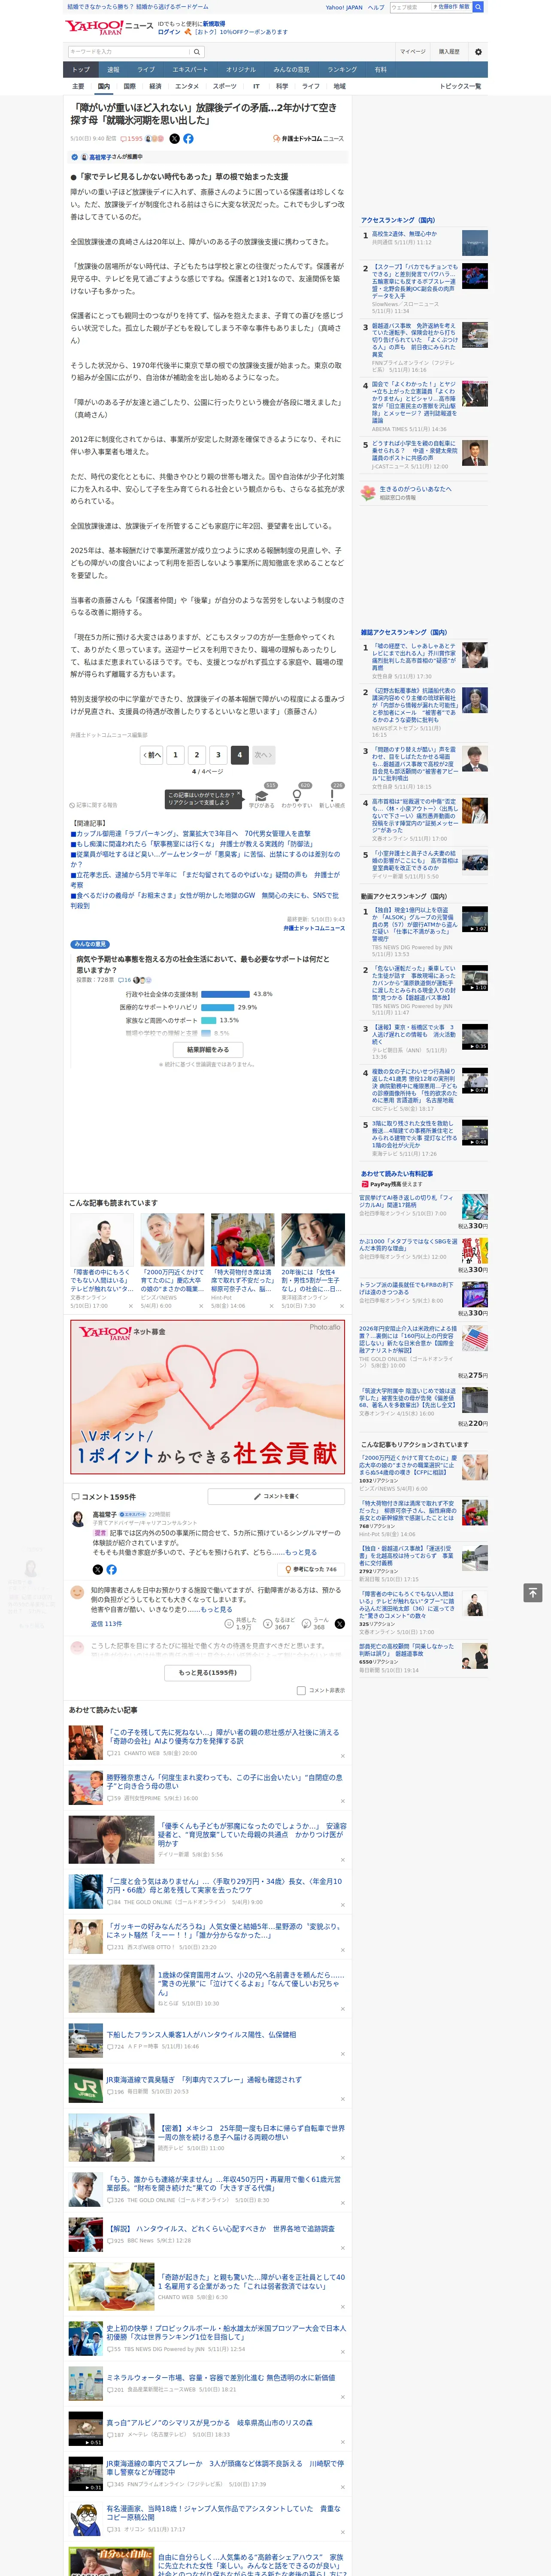551x2576 pixels.
Task: Play the 1:02 video in 動画アクセスランキング
Action: (475, 919)
